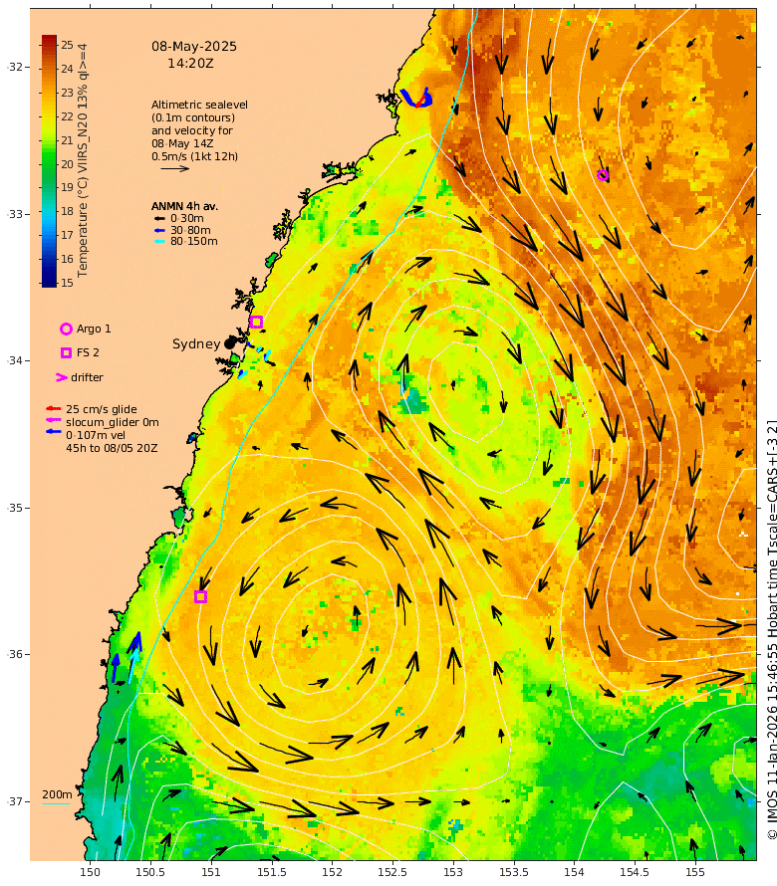Click the magenta Argo circle in the legend
Image resolution: width=777 pixels, height=886 pixels.
66,329
